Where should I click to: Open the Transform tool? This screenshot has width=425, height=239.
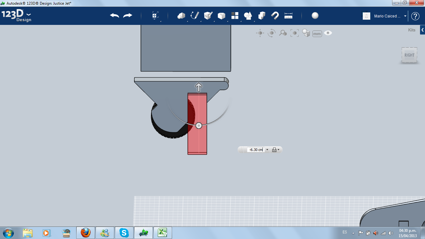155,16
